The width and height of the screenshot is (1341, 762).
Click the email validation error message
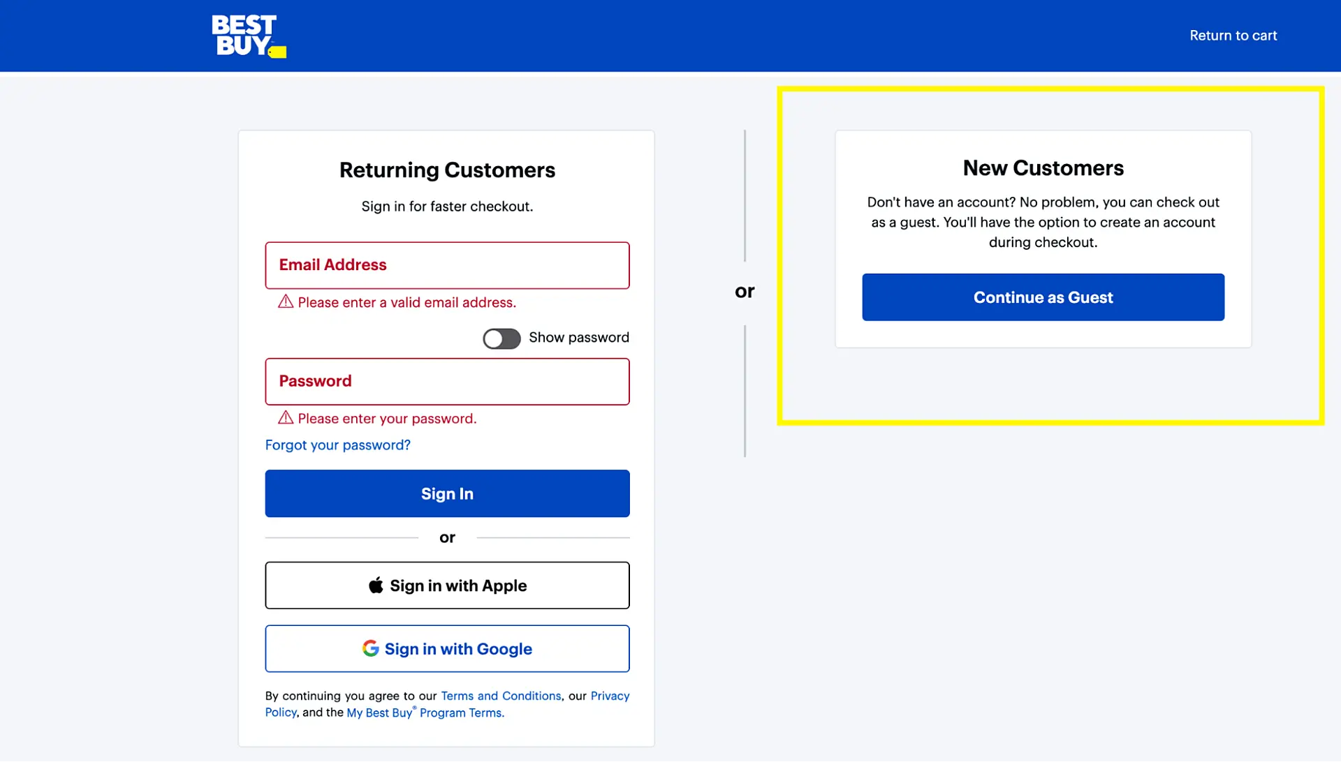click(406, 302)
